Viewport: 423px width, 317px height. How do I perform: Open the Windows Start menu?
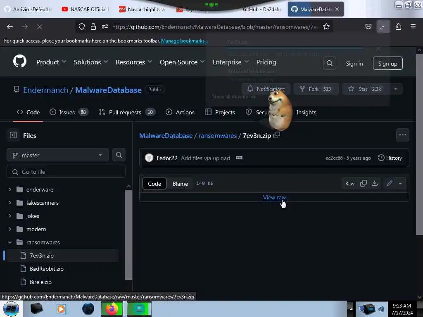tap(11, 309)
